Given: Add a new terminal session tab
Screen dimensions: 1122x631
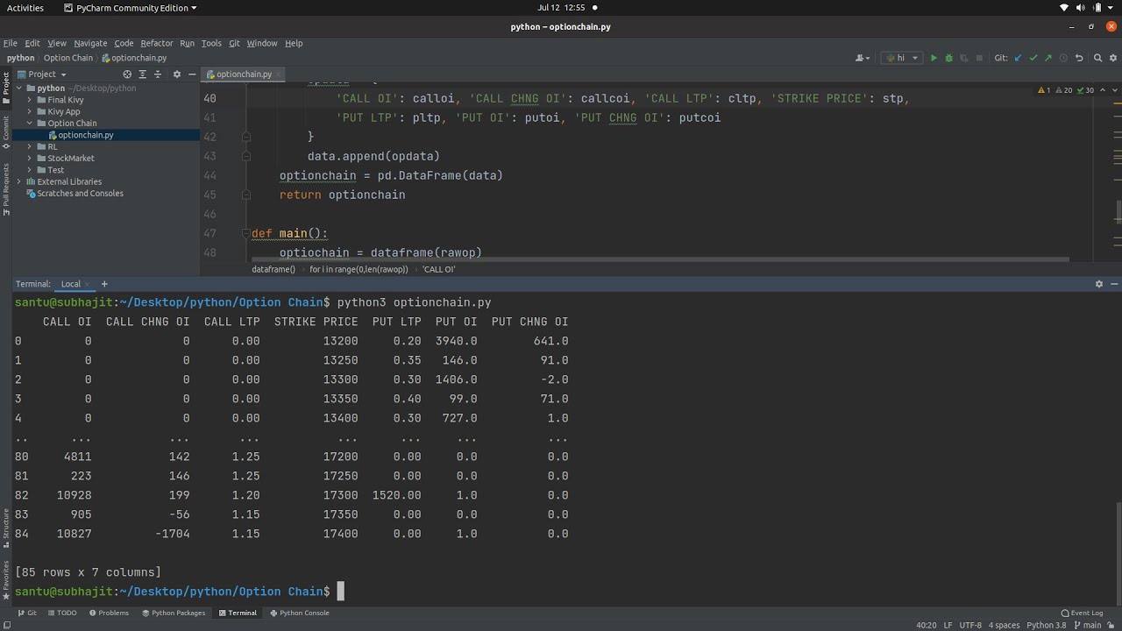Looking at the screenshot, I should click(x=104, y=284).
